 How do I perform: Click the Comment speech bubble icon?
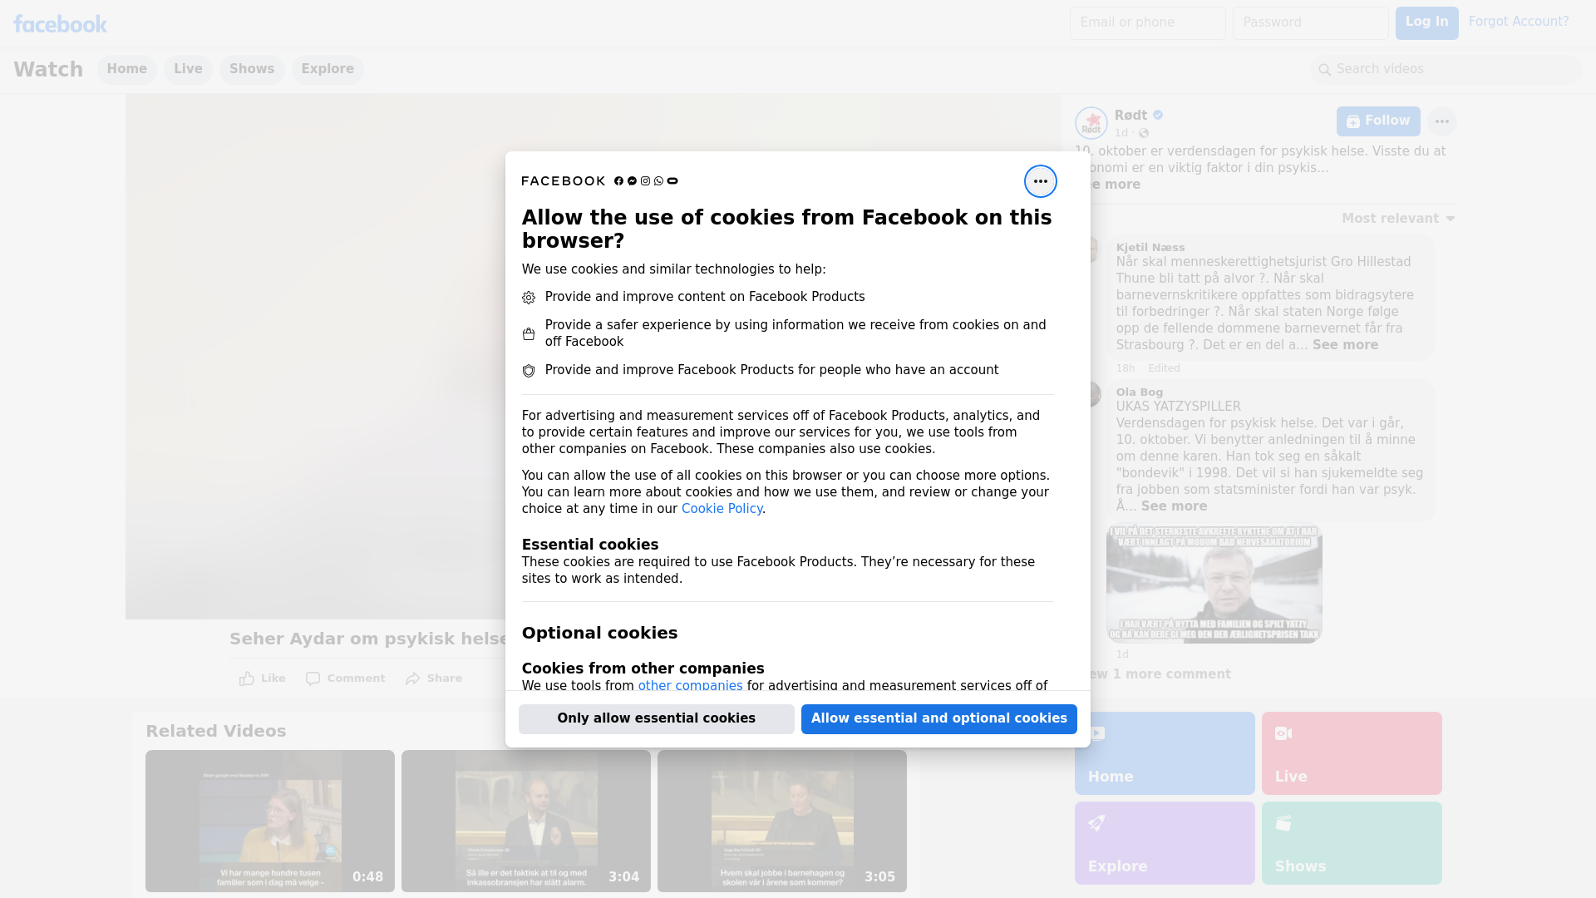(x=313, y=678)
